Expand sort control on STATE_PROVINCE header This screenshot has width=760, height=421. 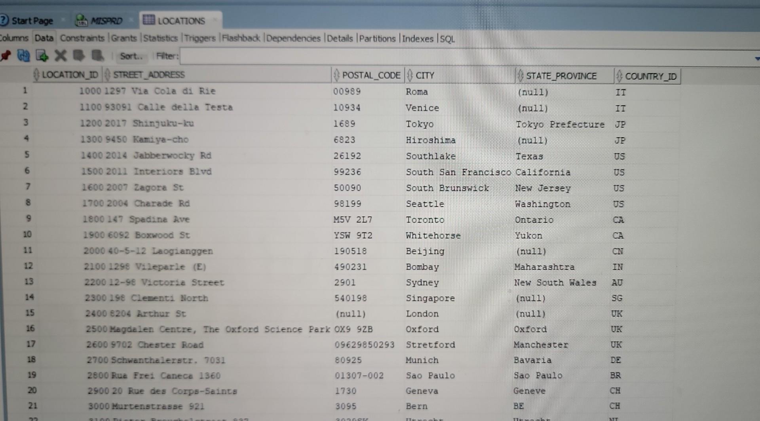tap(521, 76)
